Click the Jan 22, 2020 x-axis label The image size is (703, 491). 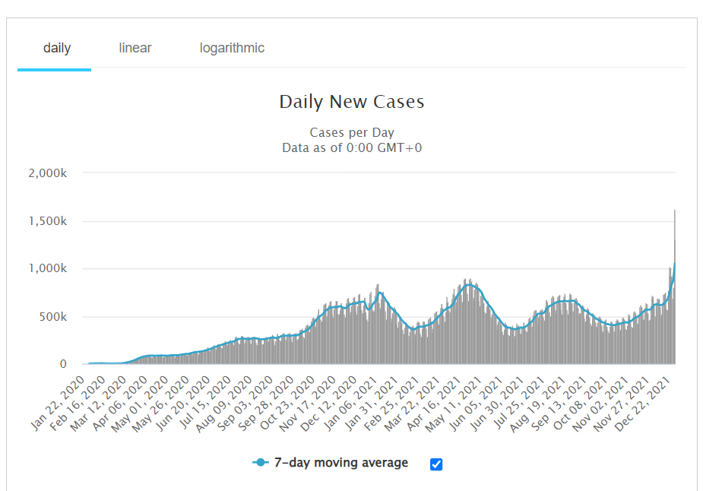(x=58, y=403)
